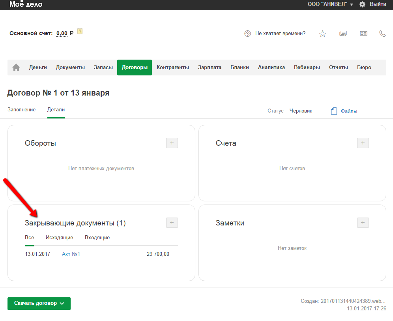Click the contact card icon
The image size is (393, 321).
(x=363, y=34)
